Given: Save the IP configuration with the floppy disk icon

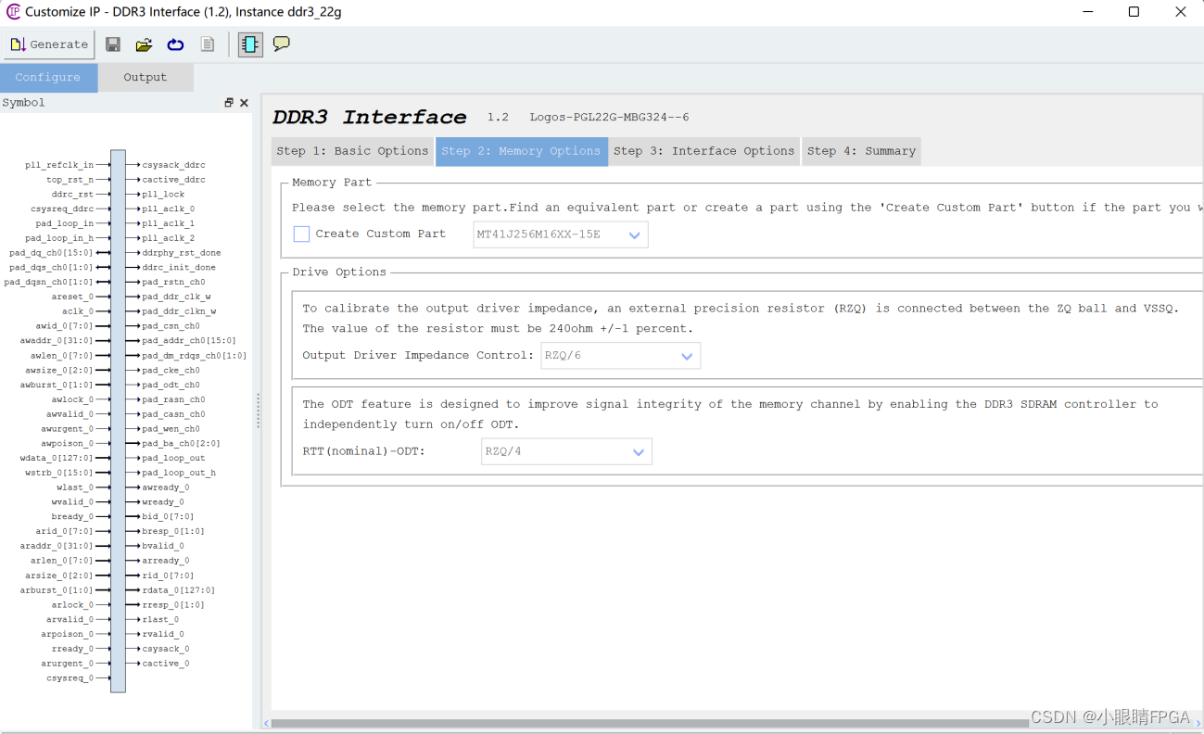Looking at the screenshot, I should click(113, 44).
